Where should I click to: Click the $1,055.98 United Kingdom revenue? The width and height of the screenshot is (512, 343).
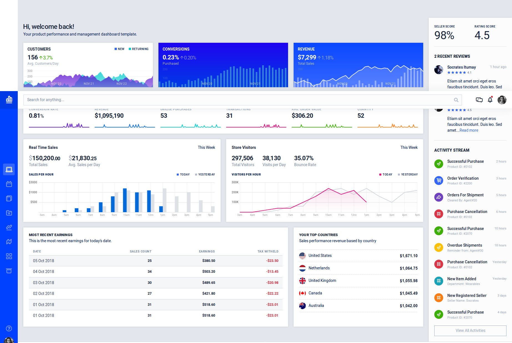pos(408,281)
